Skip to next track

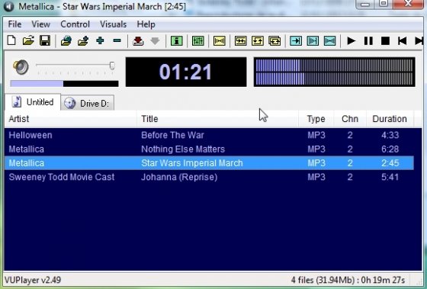pyautogui.click(x=419, y=41)
